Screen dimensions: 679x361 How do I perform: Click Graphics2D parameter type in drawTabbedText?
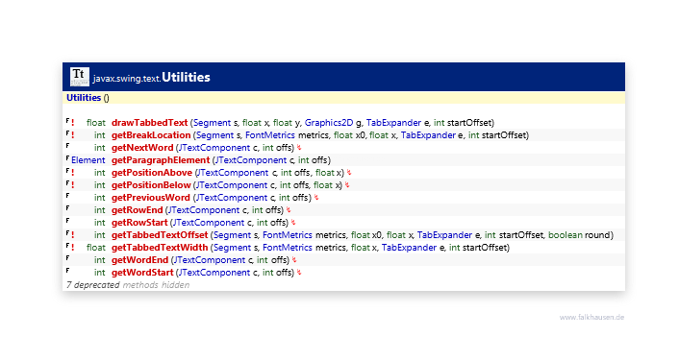click(329, 123)
